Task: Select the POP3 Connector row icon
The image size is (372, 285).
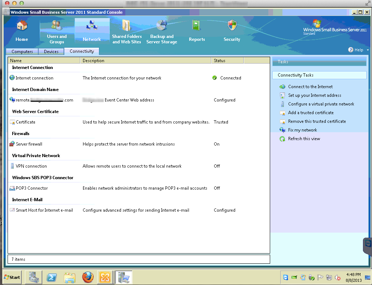Action: pyautogui.click(x=12, y=188)
